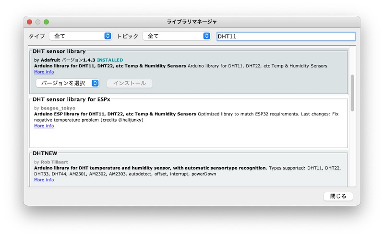The image size is (384, 237).
Task: Close the ライブラリマネージャ window with red button
Action: pos(29,22)
